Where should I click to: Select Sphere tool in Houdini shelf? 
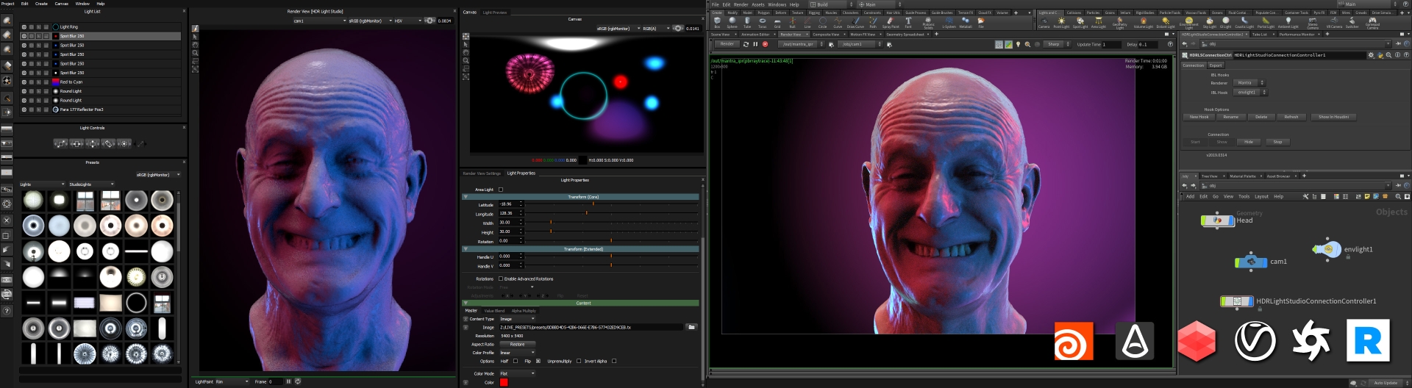[732, 22]
